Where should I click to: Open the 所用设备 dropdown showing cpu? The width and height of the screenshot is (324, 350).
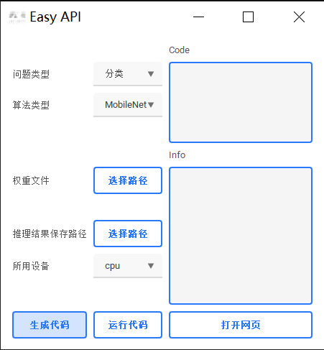[x=128, y=266]
